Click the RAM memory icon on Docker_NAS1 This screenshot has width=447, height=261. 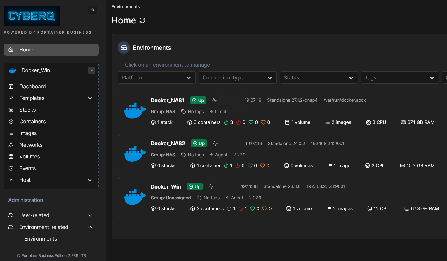[x=403, y=122]
